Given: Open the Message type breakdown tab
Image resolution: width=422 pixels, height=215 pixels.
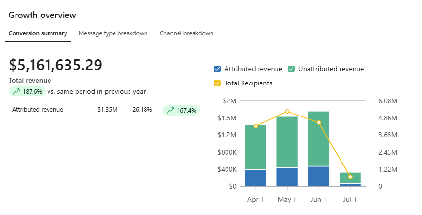Looking at the screenshot, I should pos(113,33).
